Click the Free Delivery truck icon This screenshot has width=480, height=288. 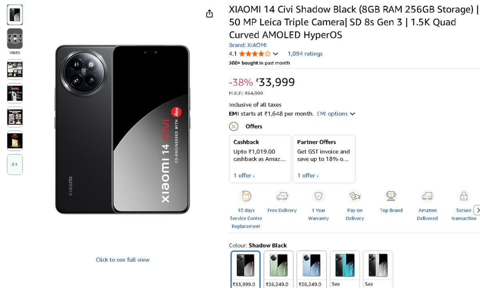(x=282, y=196)
